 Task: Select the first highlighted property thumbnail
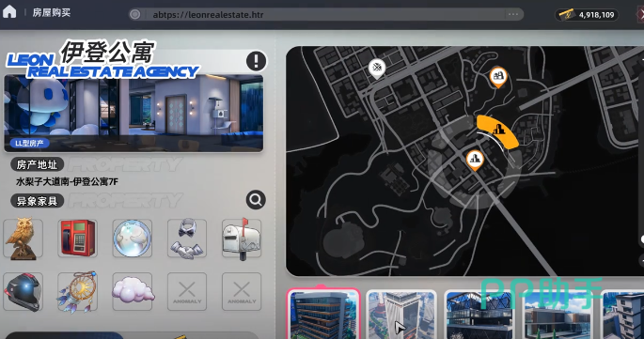[x=323, y=314]
